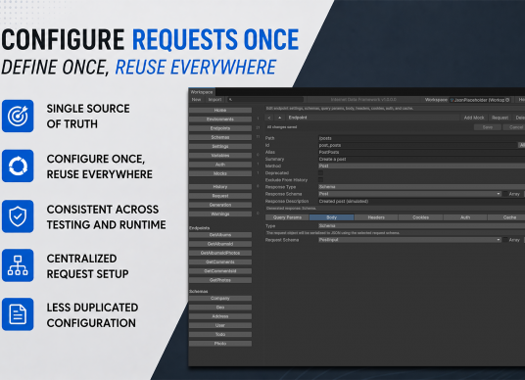This screenshot has width=525, height=380.
Task: Open the Method Post dropdown
Action: coord(421,166)
